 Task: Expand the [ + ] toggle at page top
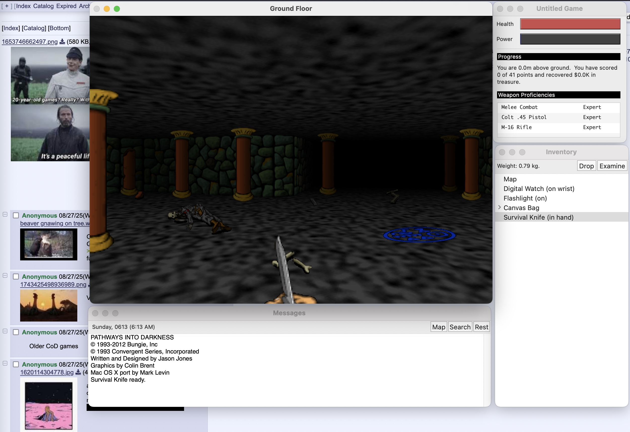(7, 6)
